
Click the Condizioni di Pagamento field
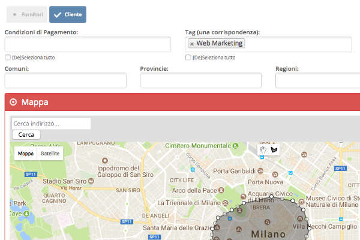(88, 44)
